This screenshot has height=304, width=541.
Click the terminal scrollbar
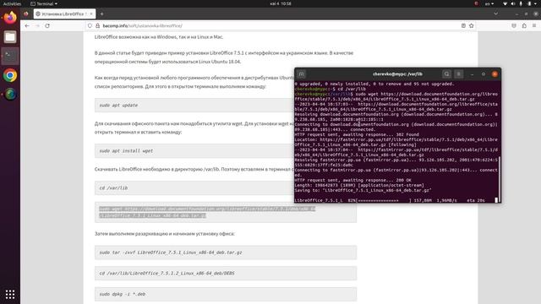(x=499, y=179)
